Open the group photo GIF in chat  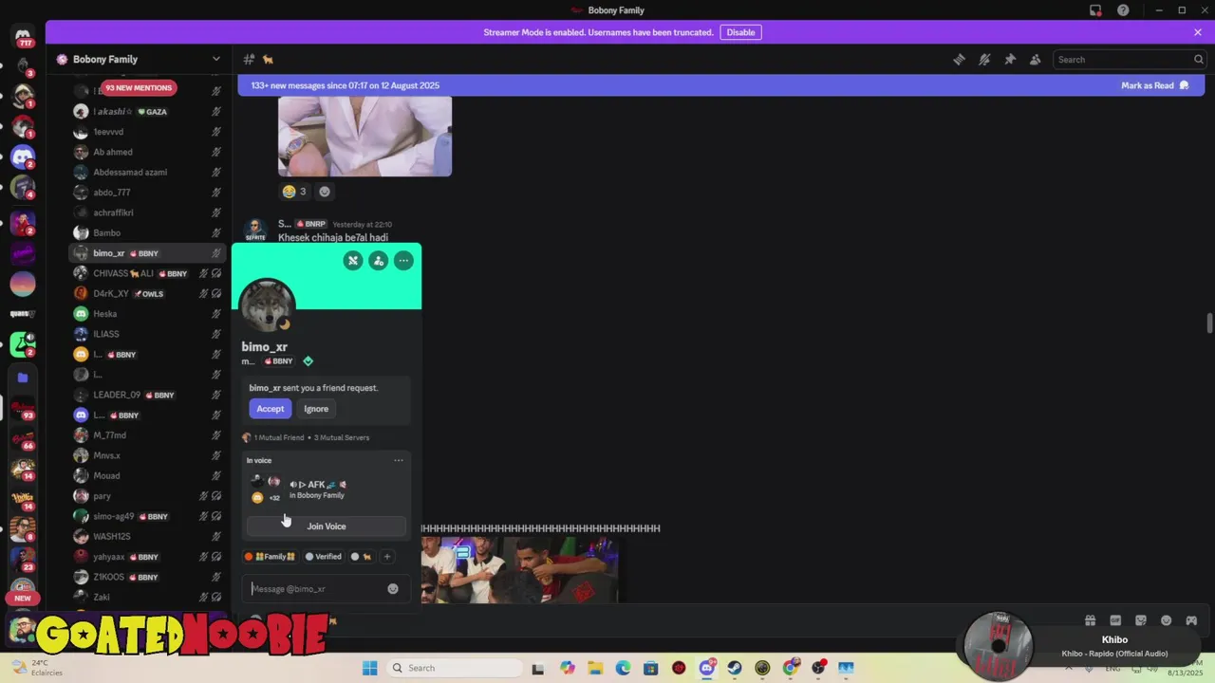(519, 569)
